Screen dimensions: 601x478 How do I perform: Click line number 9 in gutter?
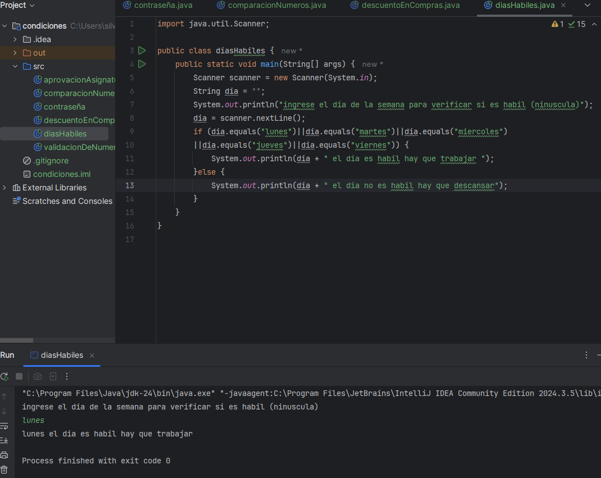click(131, 132)
